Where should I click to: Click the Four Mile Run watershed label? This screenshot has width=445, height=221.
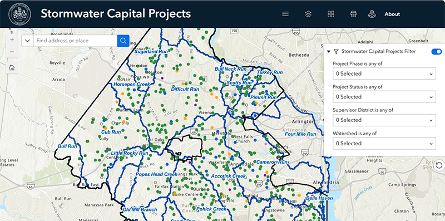pyautogui.click(x=300, y=134)
